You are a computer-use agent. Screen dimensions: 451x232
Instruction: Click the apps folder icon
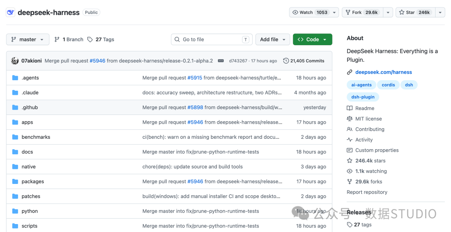15,122
